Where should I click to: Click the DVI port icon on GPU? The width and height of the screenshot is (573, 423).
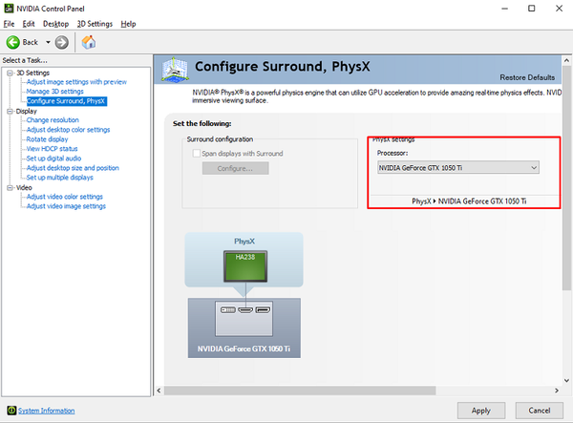[228, 309]
